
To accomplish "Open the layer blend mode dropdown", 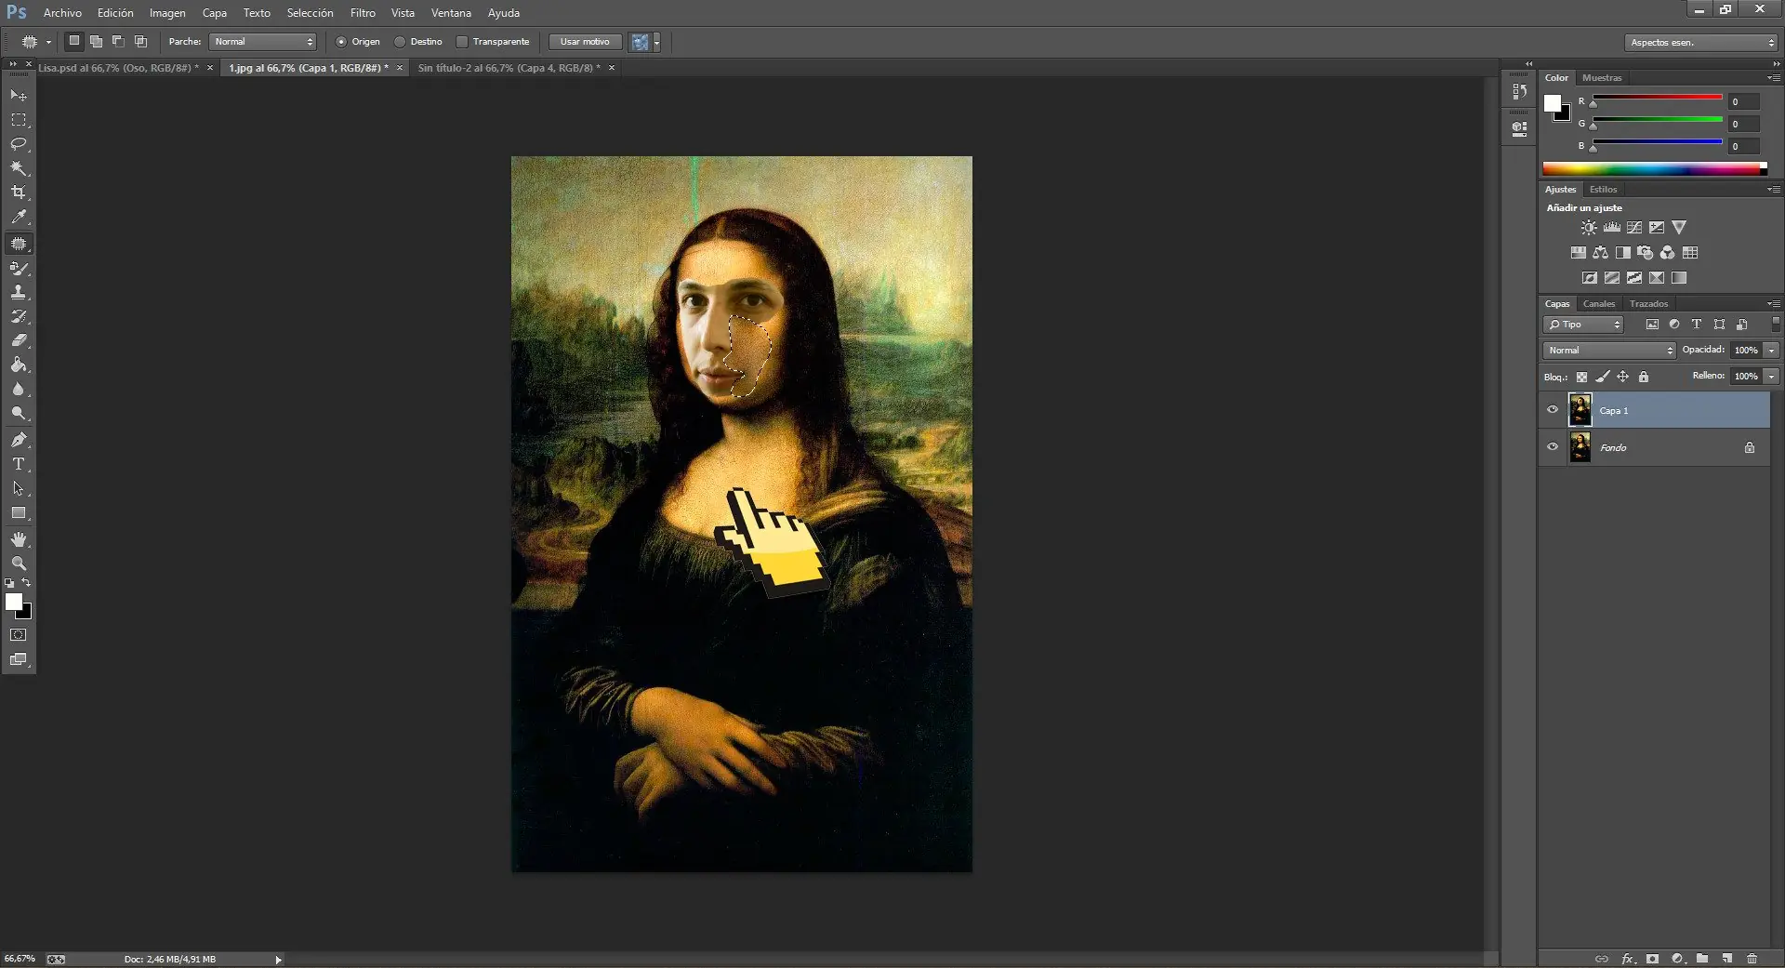I will [x=1609, y=350].
